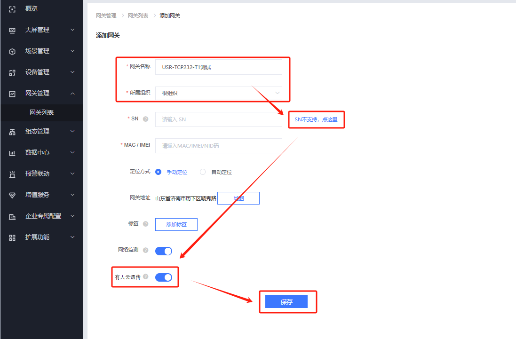Click the 场景管理 cube icon
The width and height of the screenshot is (516, 339).
13,51
